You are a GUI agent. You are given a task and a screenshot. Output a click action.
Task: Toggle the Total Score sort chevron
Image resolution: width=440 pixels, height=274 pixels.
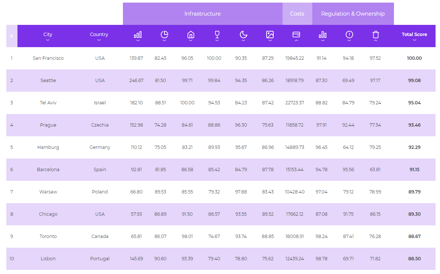point(414,40)
